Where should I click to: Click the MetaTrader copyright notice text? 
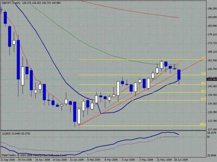[34, 155]
